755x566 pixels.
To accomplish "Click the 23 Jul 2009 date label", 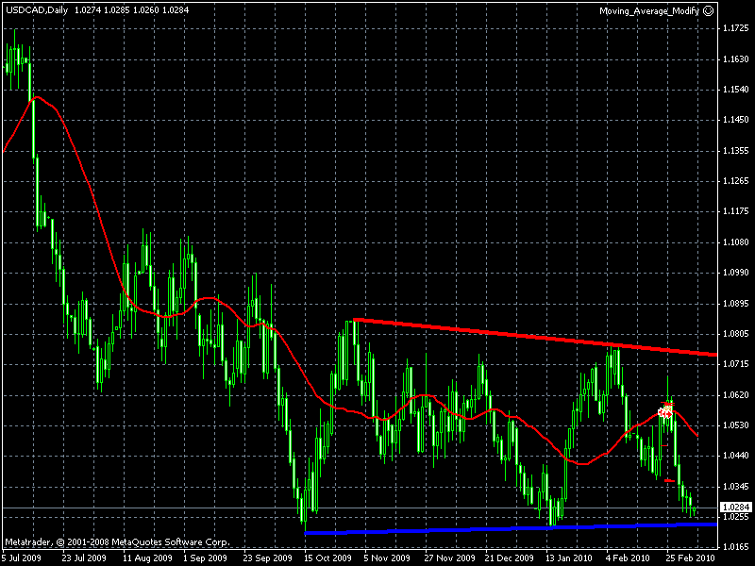I will click(84, 558).
